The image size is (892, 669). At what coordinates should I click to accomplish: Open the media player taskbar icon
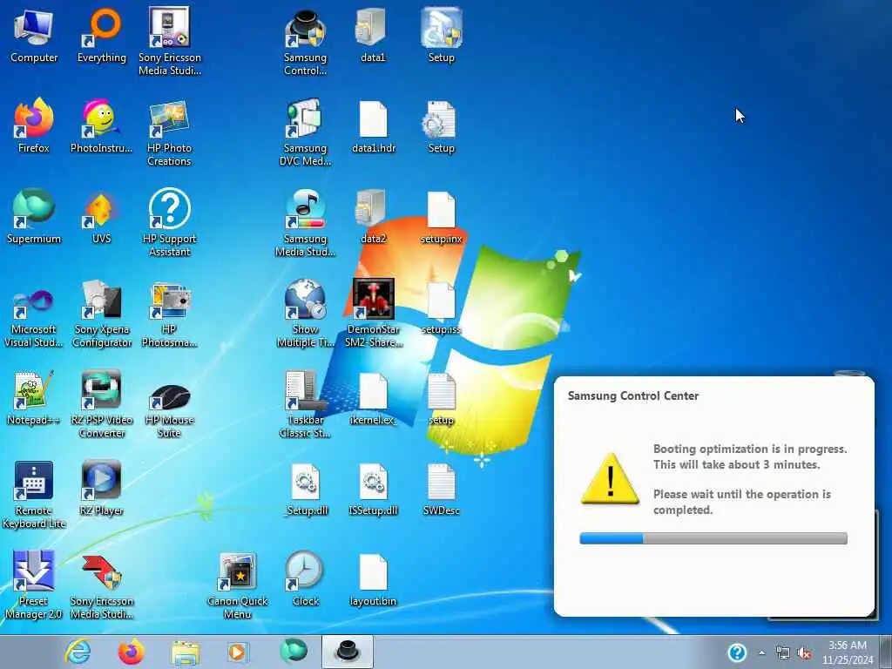pyautogui.click(x=237, y=652)
